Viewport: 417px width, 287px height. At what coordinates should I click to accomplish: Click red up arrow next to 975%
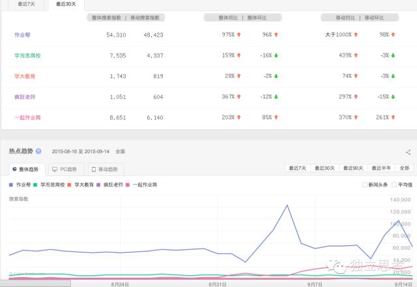point(239,35)
